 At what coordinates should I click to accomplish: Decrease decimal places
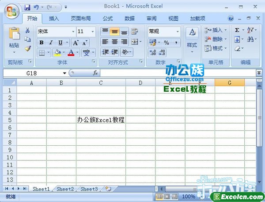(x=162, y=52)
